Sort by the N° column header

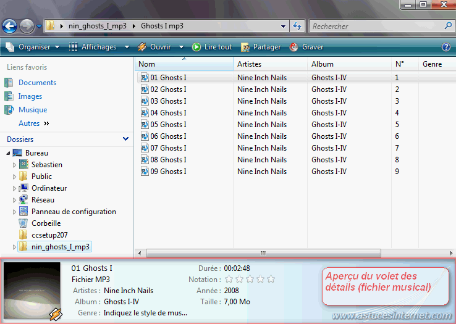pos(405,64)
